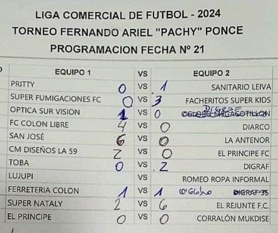Click the PRITTY team name
This screenshot has height=233, width=278.
(x=22, y=84)
